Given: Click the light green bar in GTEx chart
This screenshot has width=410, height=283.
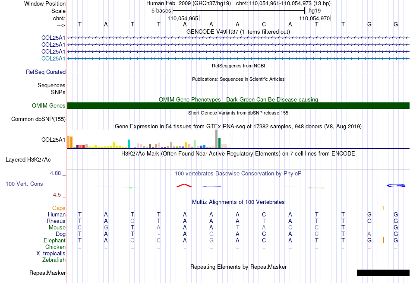Looking at the screenshot, I should tap(196, 144).
